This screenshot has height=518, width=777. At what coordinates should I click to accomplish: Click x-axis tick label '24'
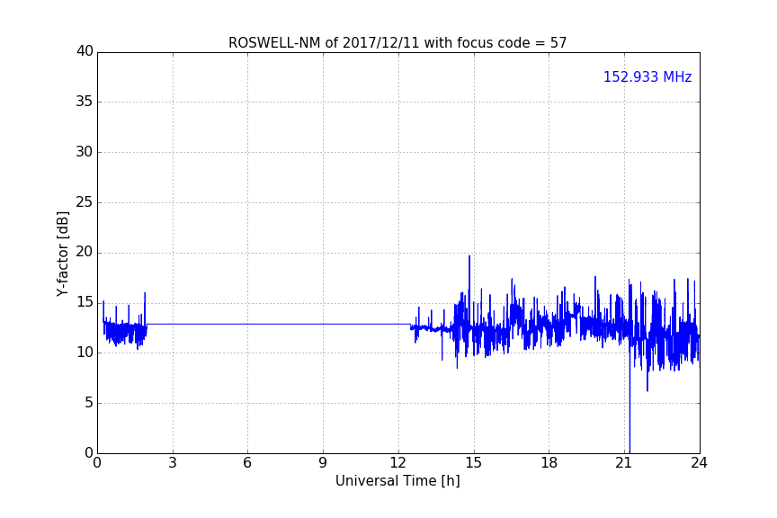[x=699, y=463]
